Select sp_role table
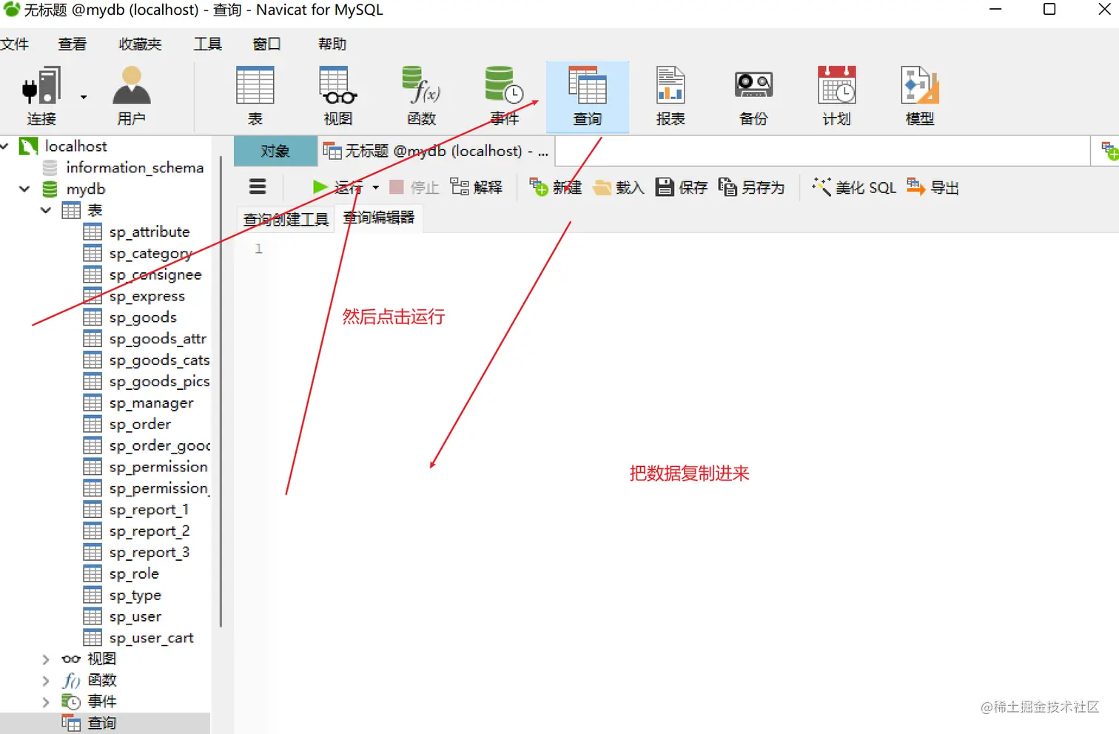Image resolution: width=1119 pixels, height=734 pixels. tap(134, 574)
